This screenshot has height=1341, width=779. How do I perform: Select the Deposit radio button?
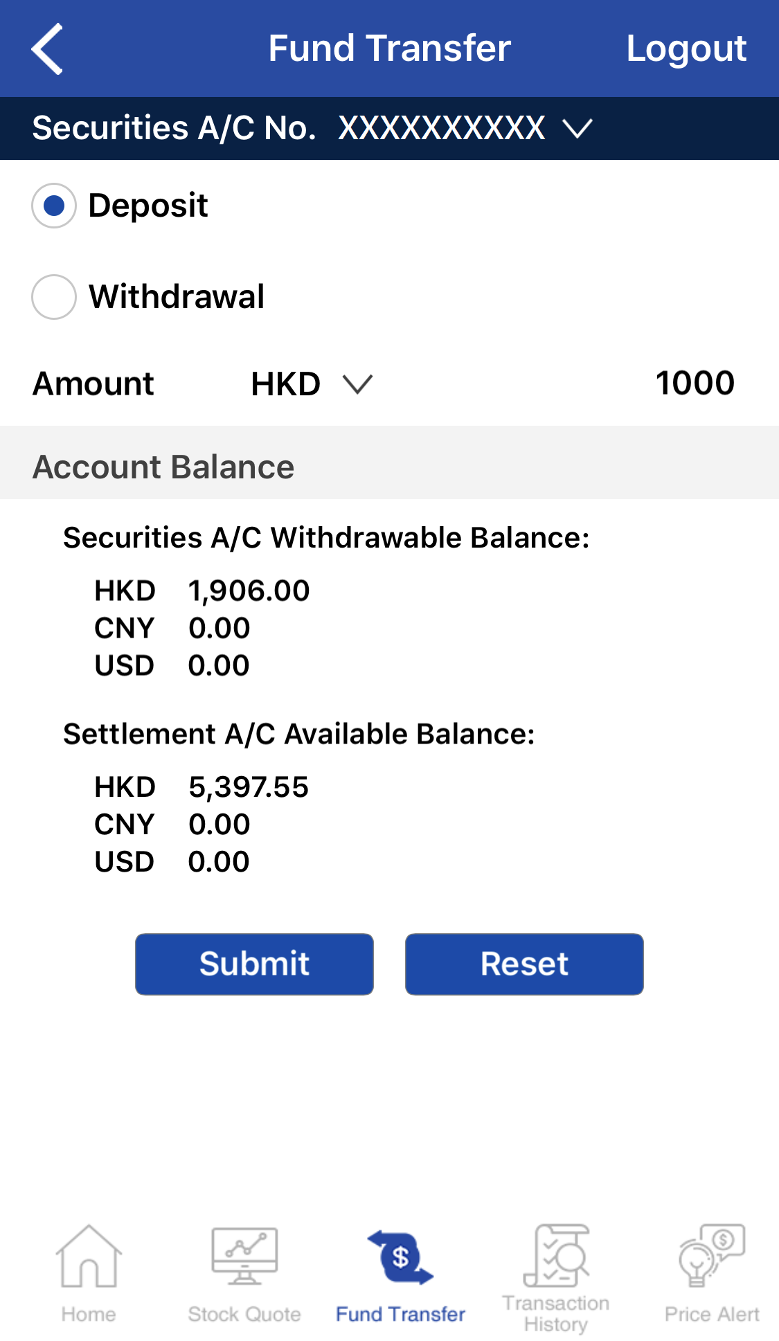click(x=54, y=206)
